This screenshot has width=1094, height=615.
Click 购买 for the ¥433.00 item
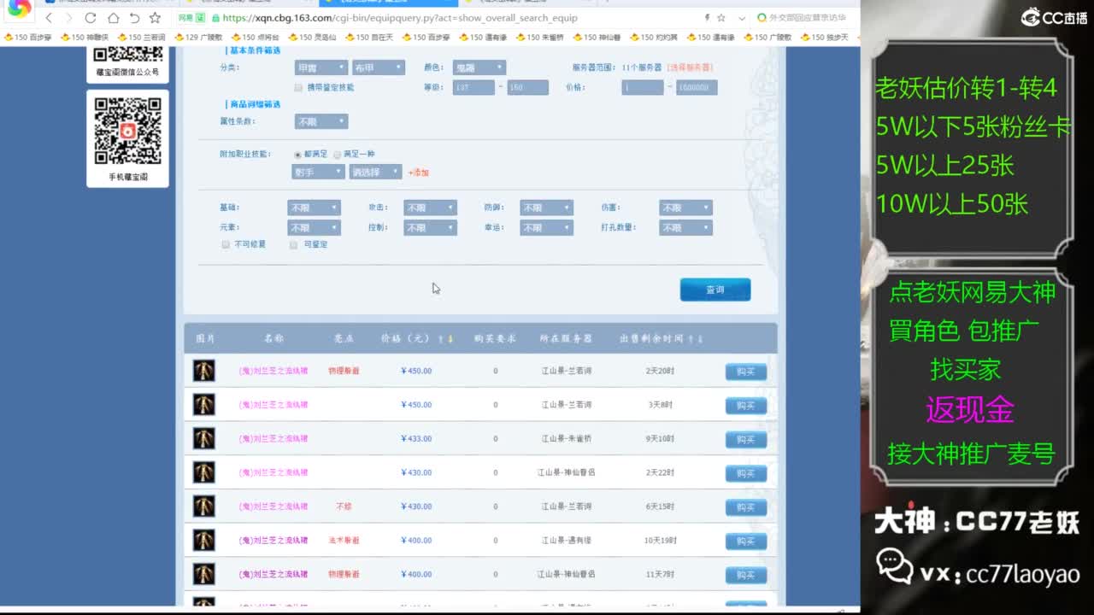click(745, 439)
